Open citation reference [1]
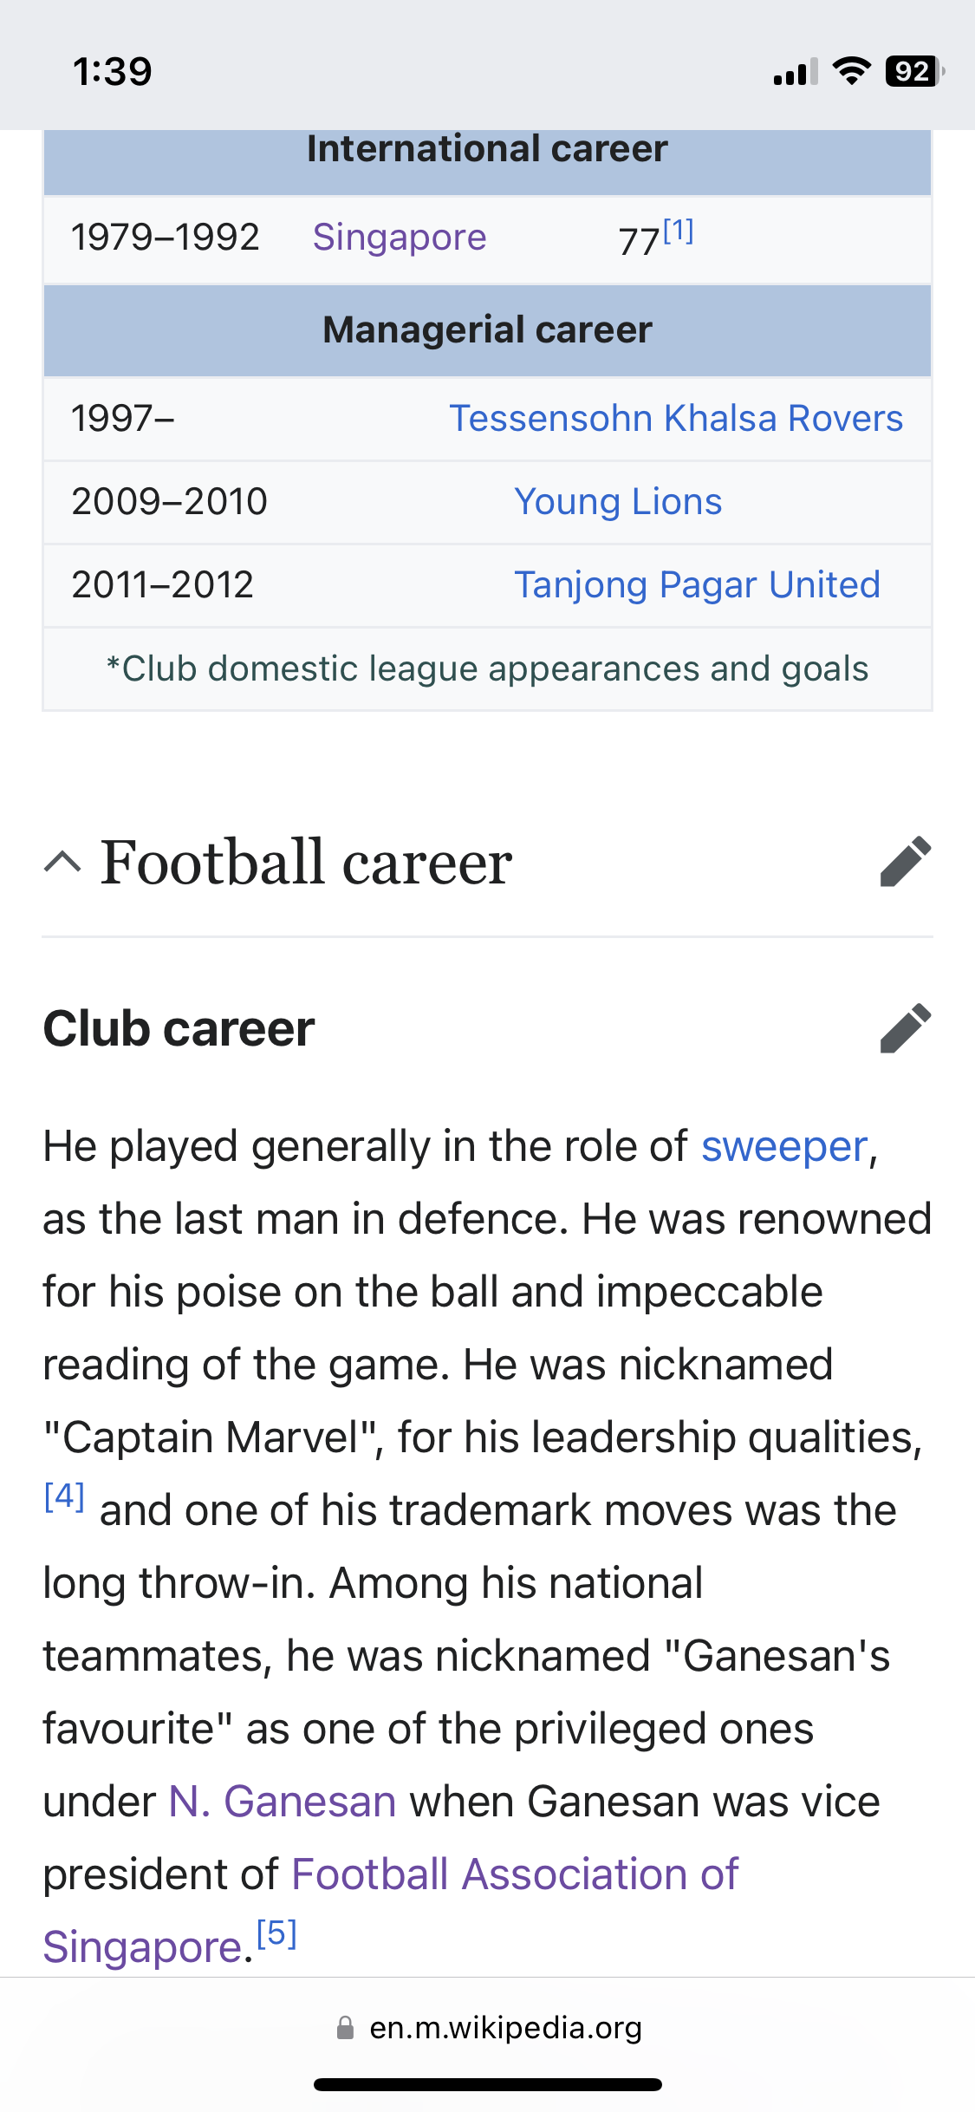 [x=679, y=231]
